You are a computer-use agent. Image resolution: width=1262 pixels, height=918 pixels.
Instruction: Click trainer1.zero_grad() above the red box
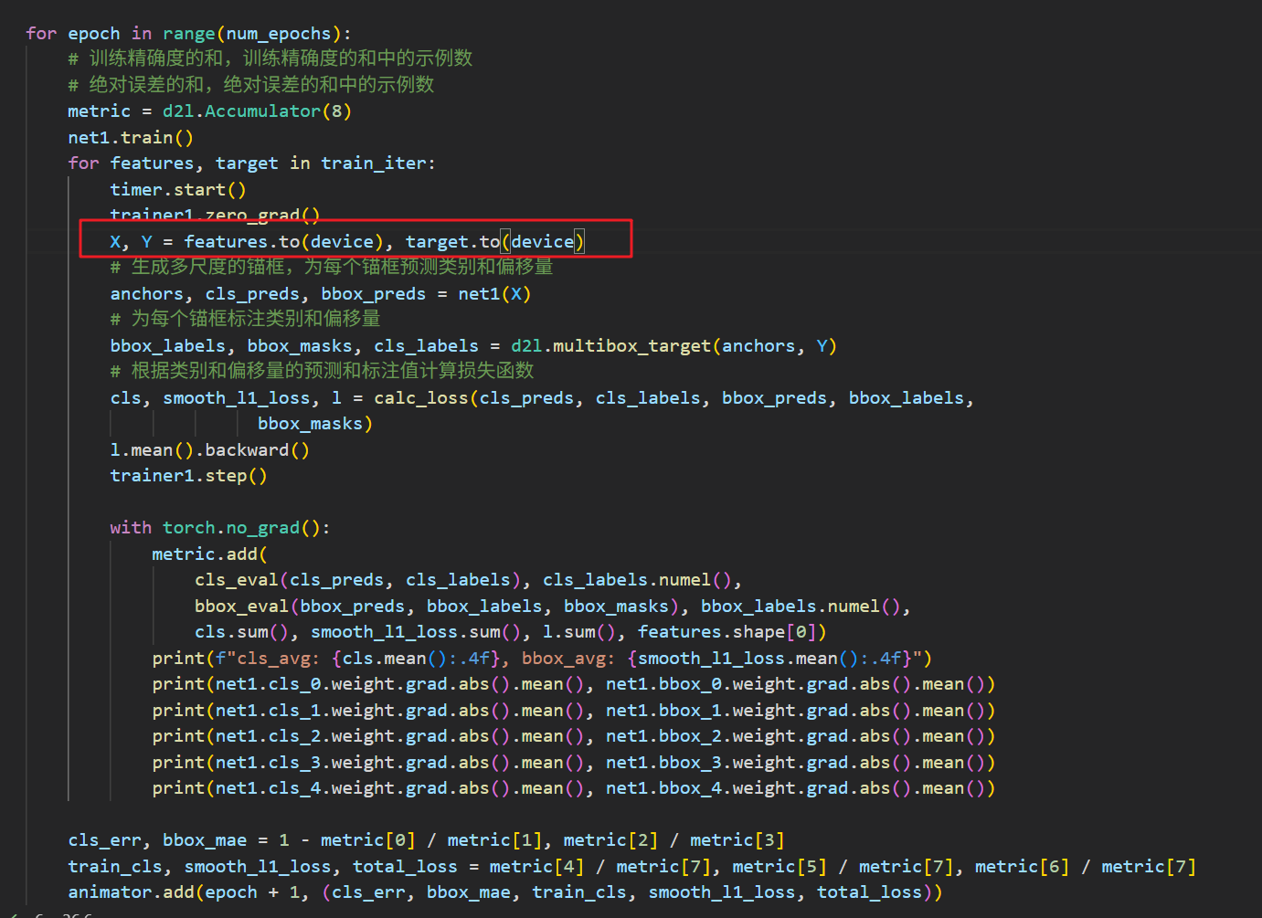coord(215,216)
